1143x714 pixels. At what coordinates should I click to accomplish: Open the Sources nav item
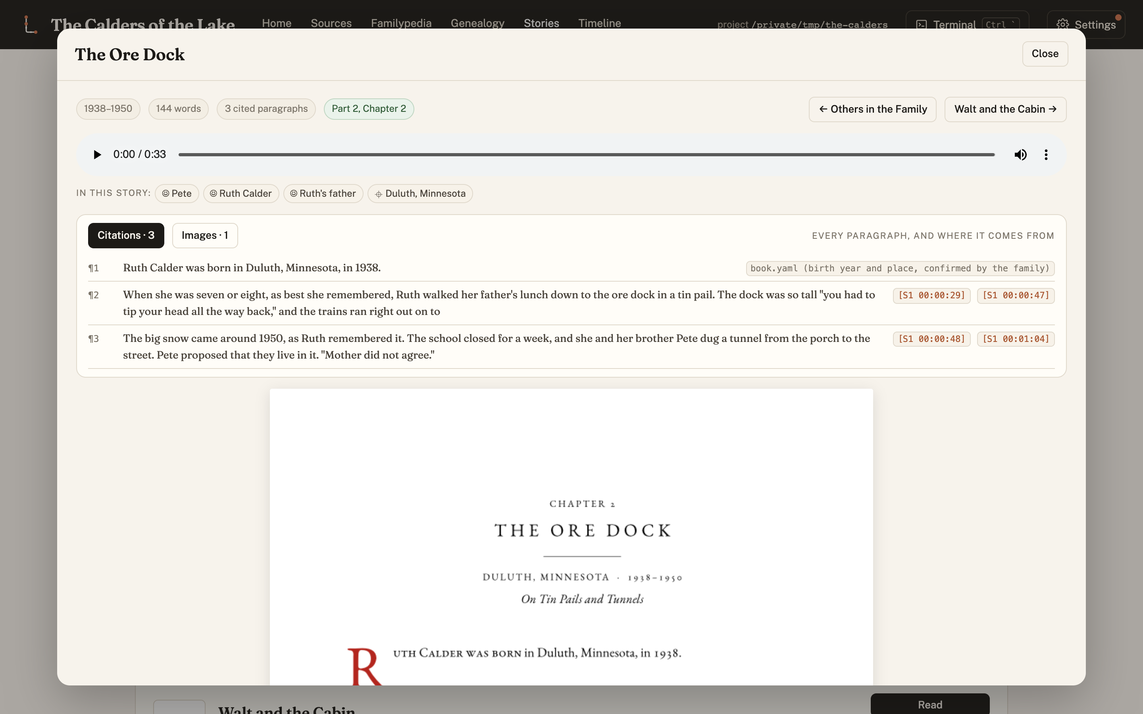[331, 23]
